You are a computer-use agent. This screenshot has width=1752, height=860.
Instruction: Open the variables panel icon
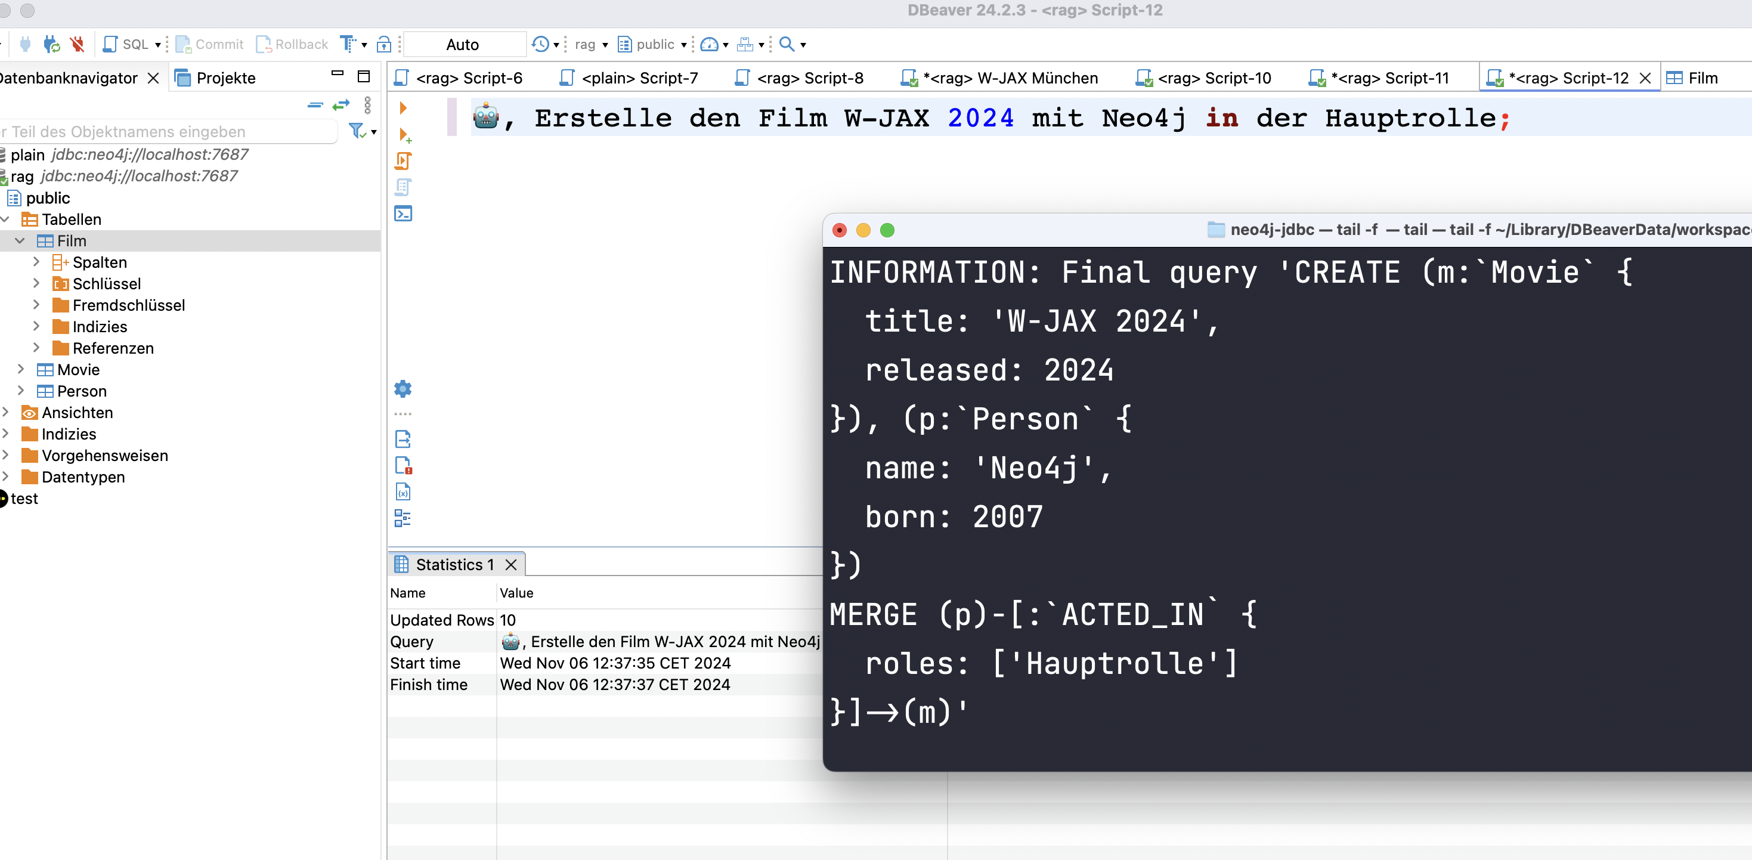pyautogui.click(x=403, y=492)
